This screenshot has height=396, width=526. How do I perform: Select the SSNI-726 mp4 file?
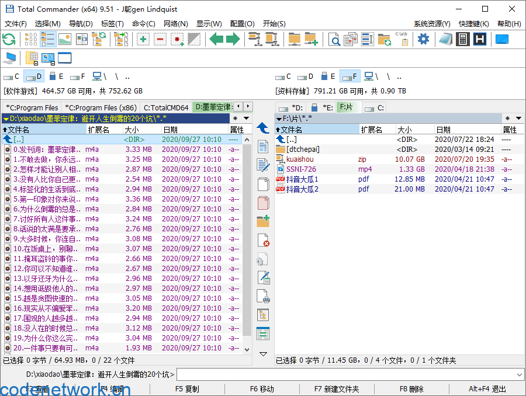[399, 169]
